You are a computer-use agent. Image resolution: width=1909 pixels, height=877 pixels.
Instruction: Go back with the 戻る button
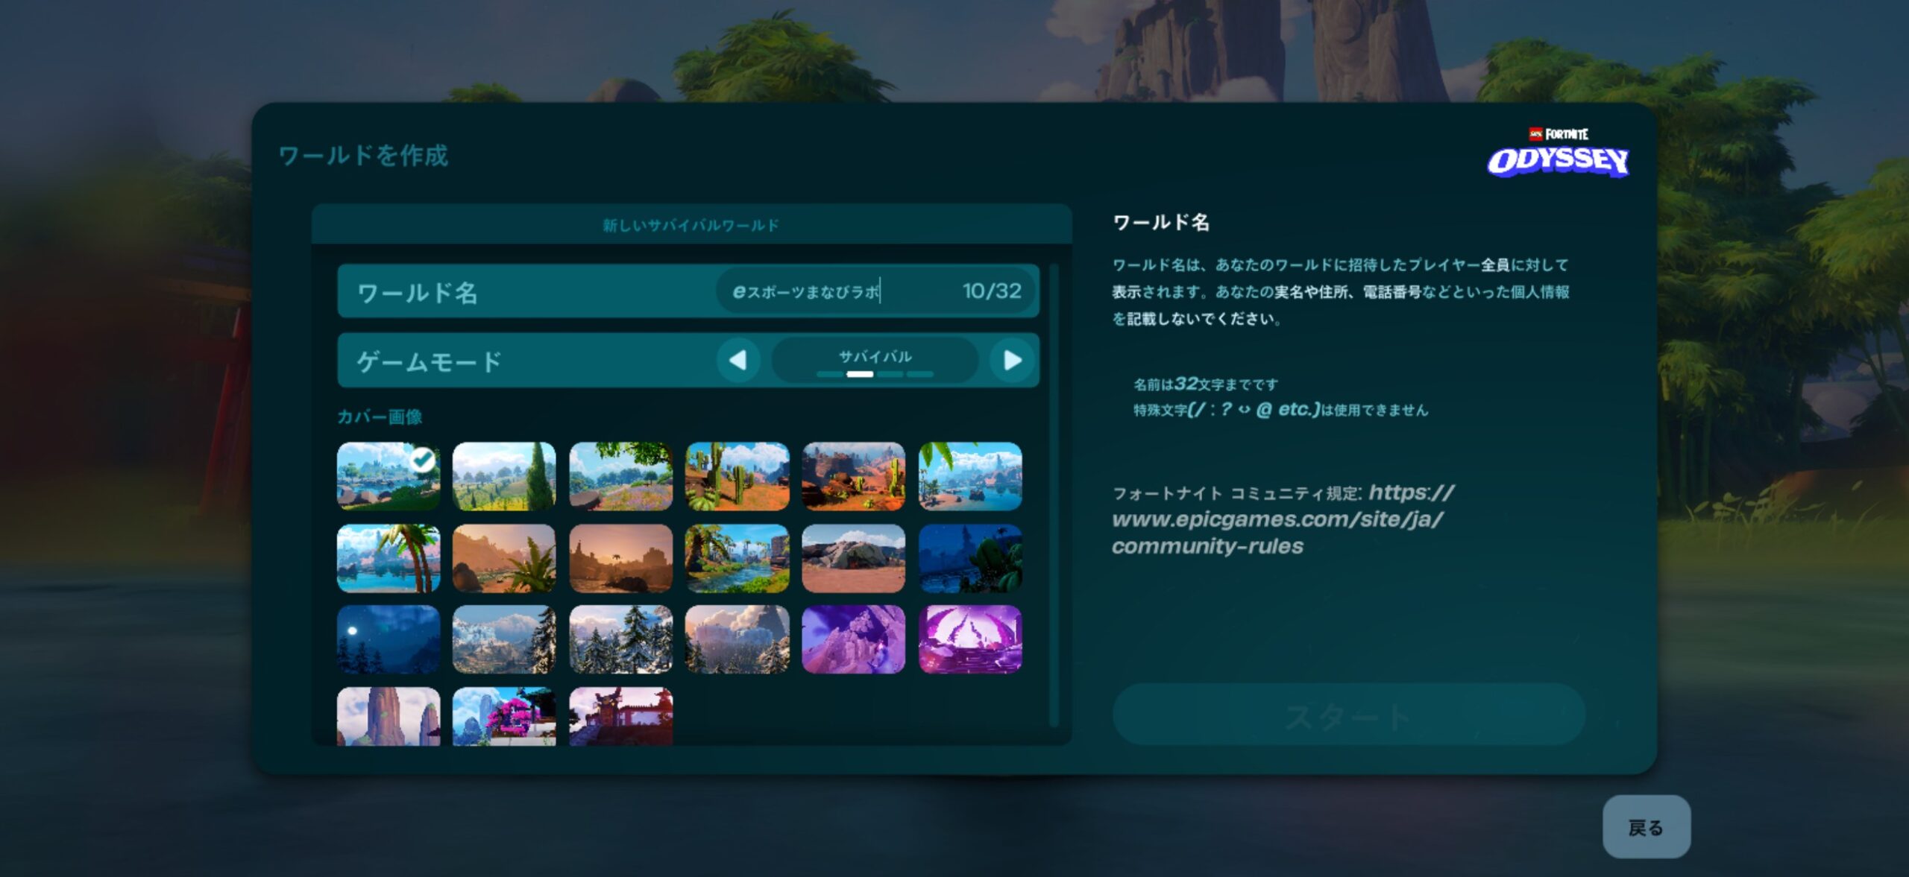pos(1646,827)
